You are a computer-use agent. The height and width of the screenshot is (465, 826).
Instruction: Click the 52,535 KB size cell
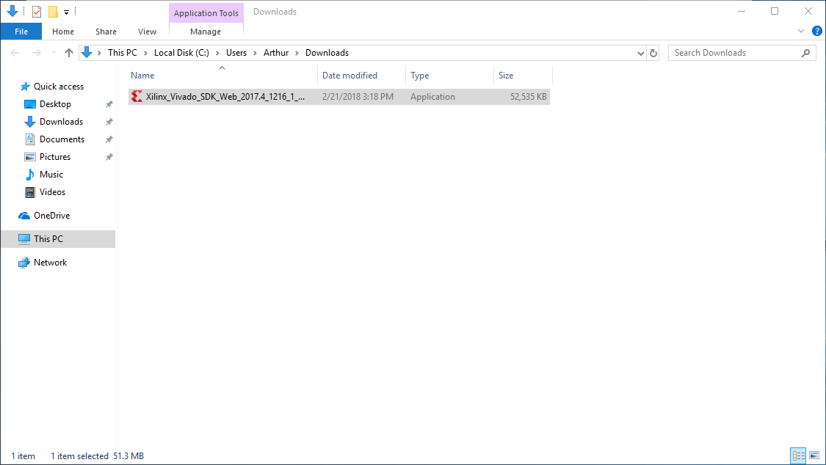point(529,97)
